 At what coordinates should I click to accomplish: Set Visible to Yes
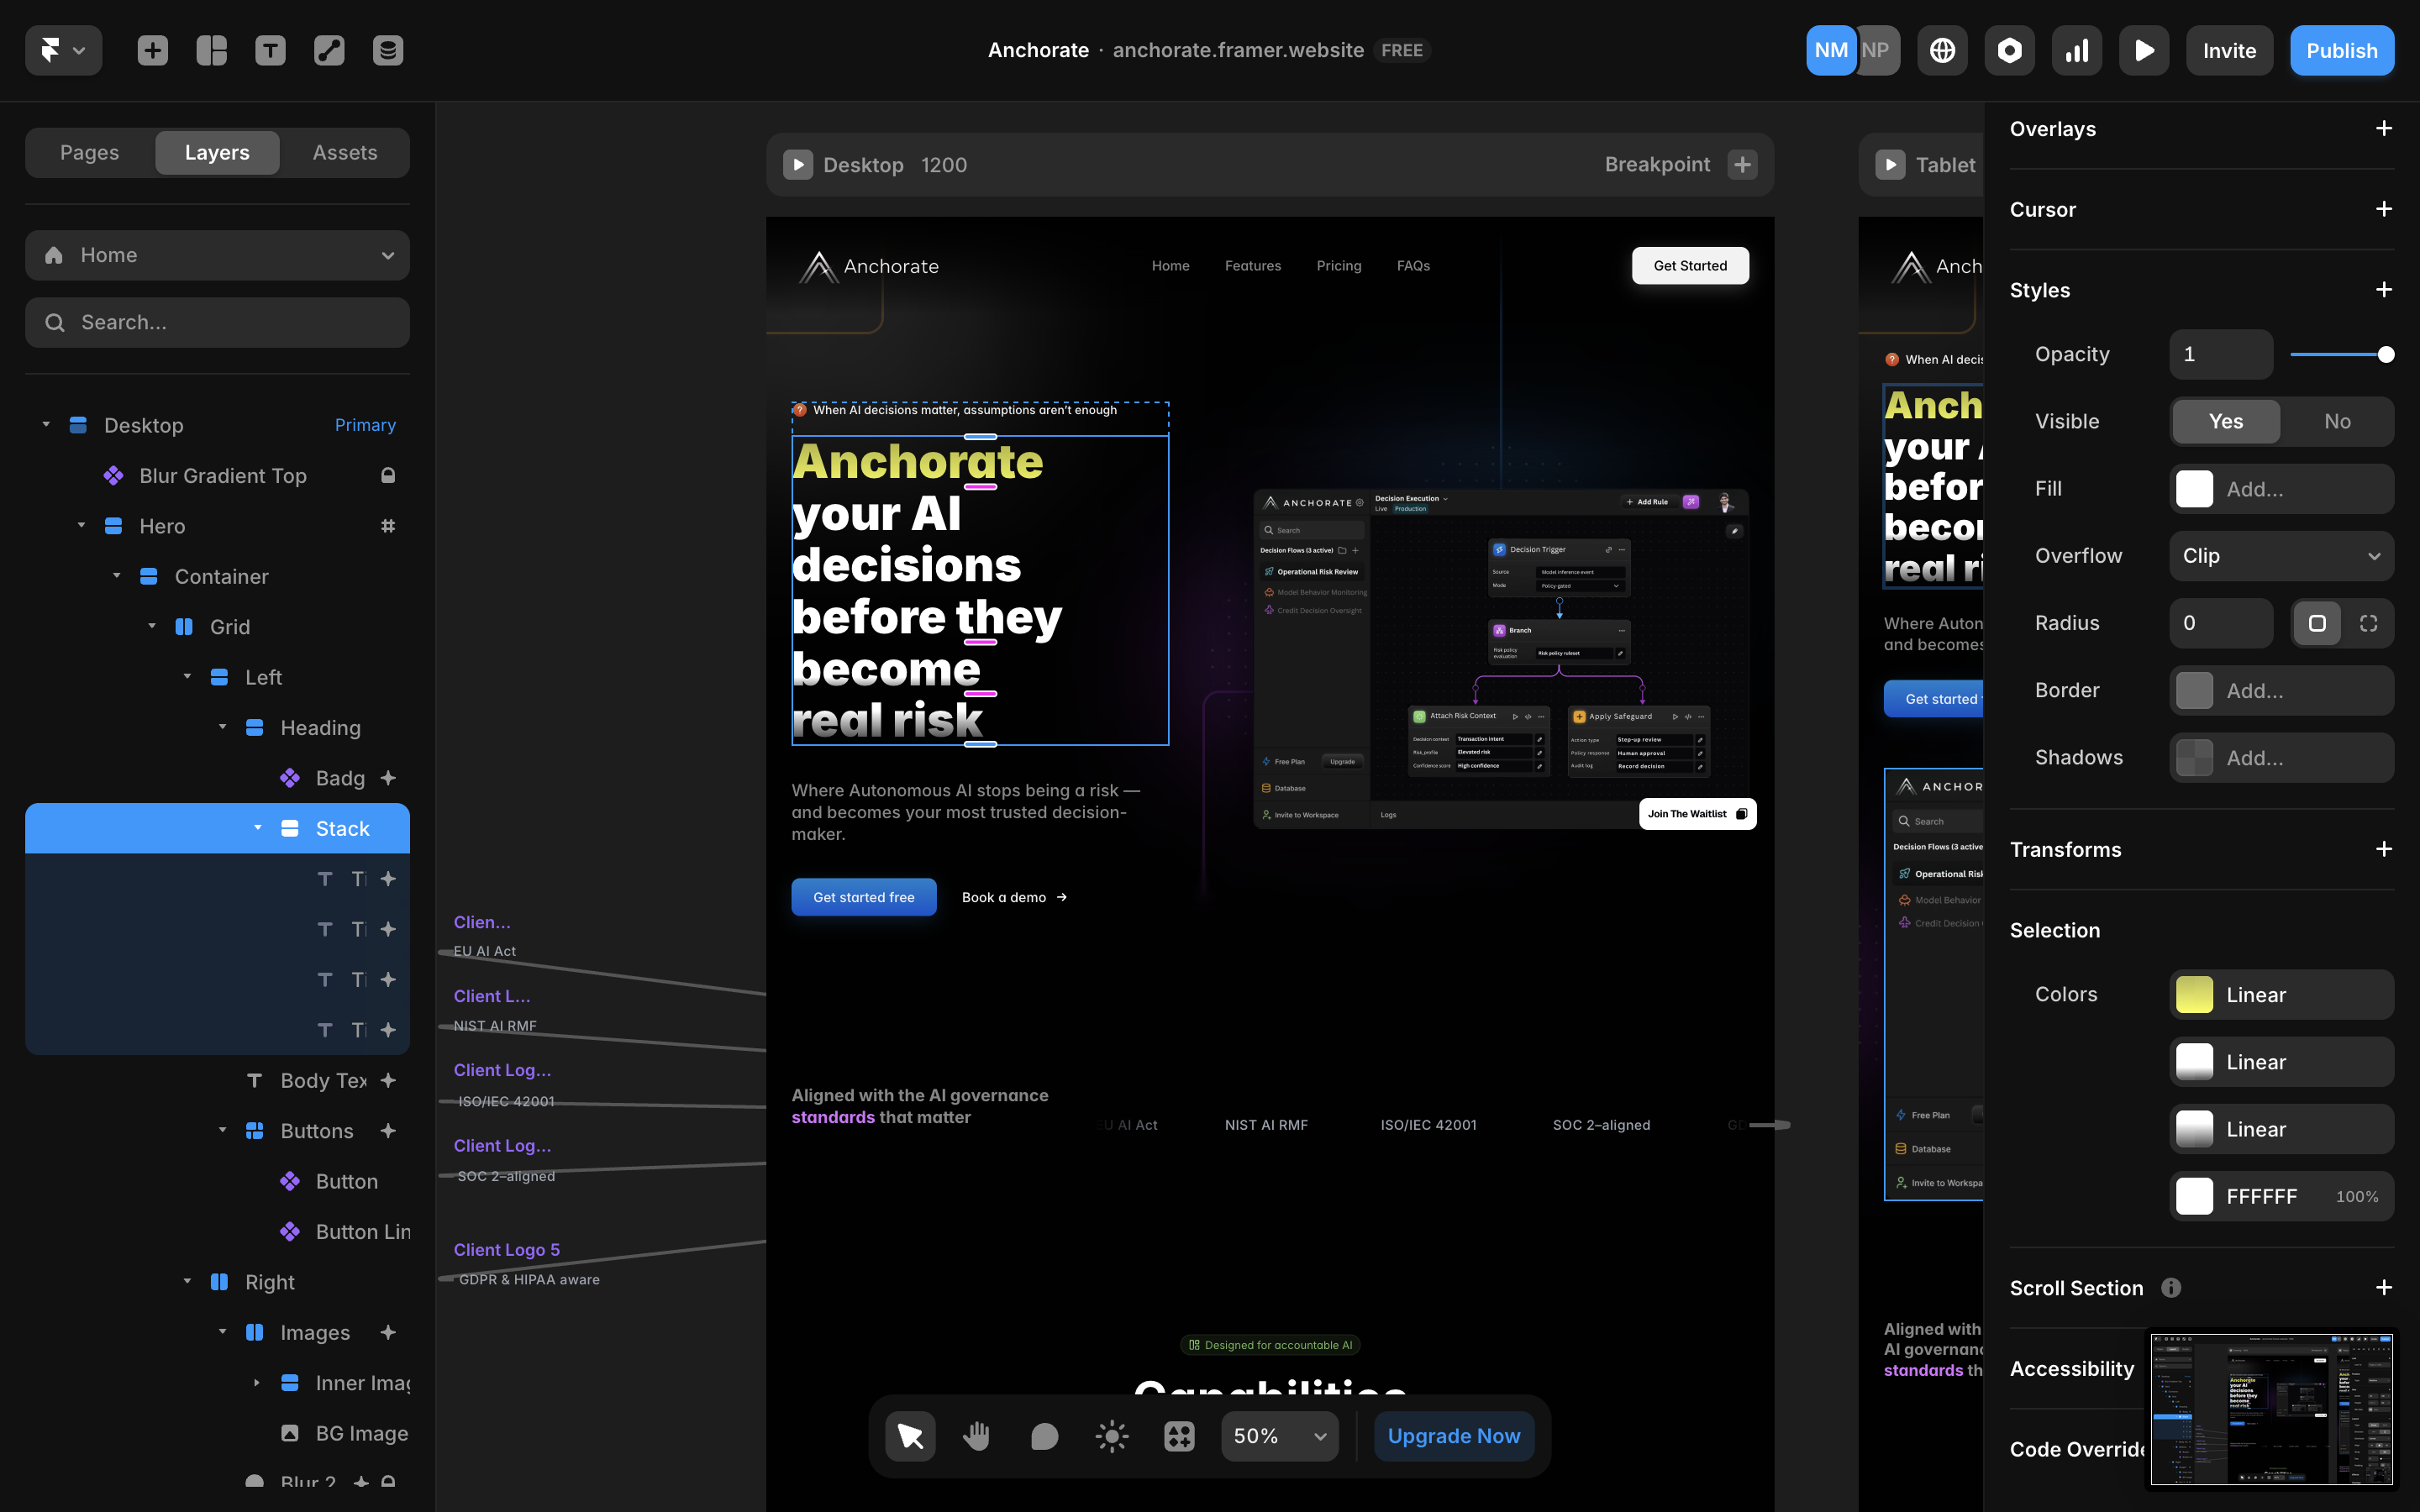tap(2226, 421)
